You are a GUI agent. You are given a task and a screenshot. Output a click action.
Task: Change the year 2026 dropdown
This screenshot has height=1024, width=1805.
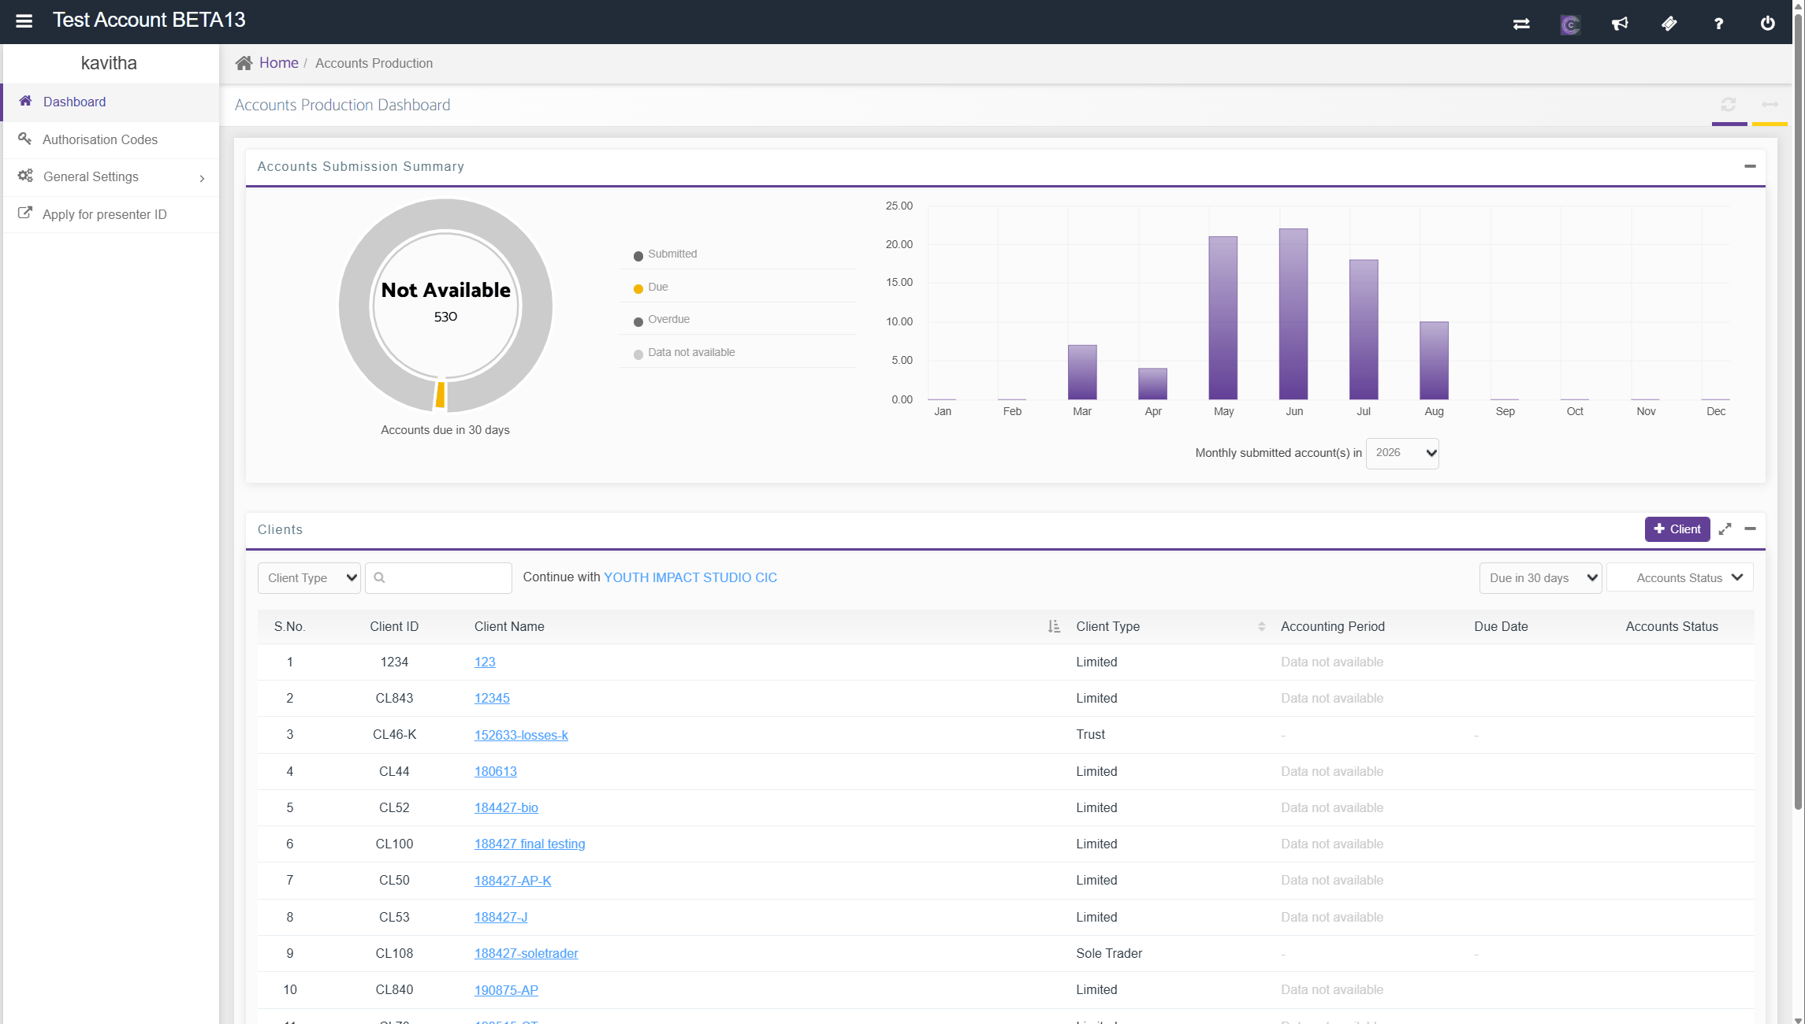pos(1402,453)
